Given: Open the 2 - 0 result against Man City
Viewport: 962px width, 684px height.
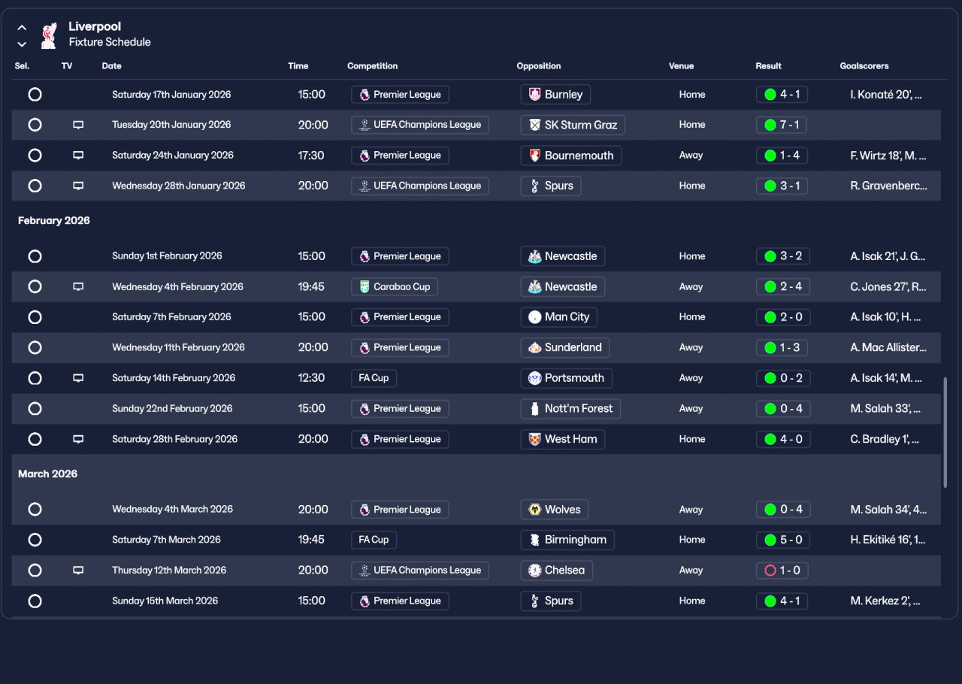Looking at the screenshot, I should click(783, 317).
